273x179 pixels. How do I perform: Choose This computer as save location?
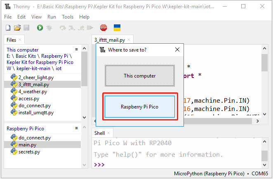(140, 76)
